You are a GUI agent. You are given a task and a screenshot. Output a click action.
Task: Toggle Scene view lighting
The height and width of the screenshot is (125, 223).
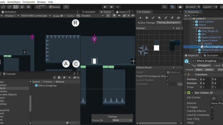tap(114, 16)
